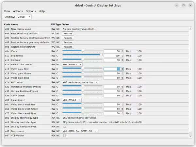Screen dimensions: 196x147
Task: Click the 'Display firmware level' row name
Action: [24, 127]
